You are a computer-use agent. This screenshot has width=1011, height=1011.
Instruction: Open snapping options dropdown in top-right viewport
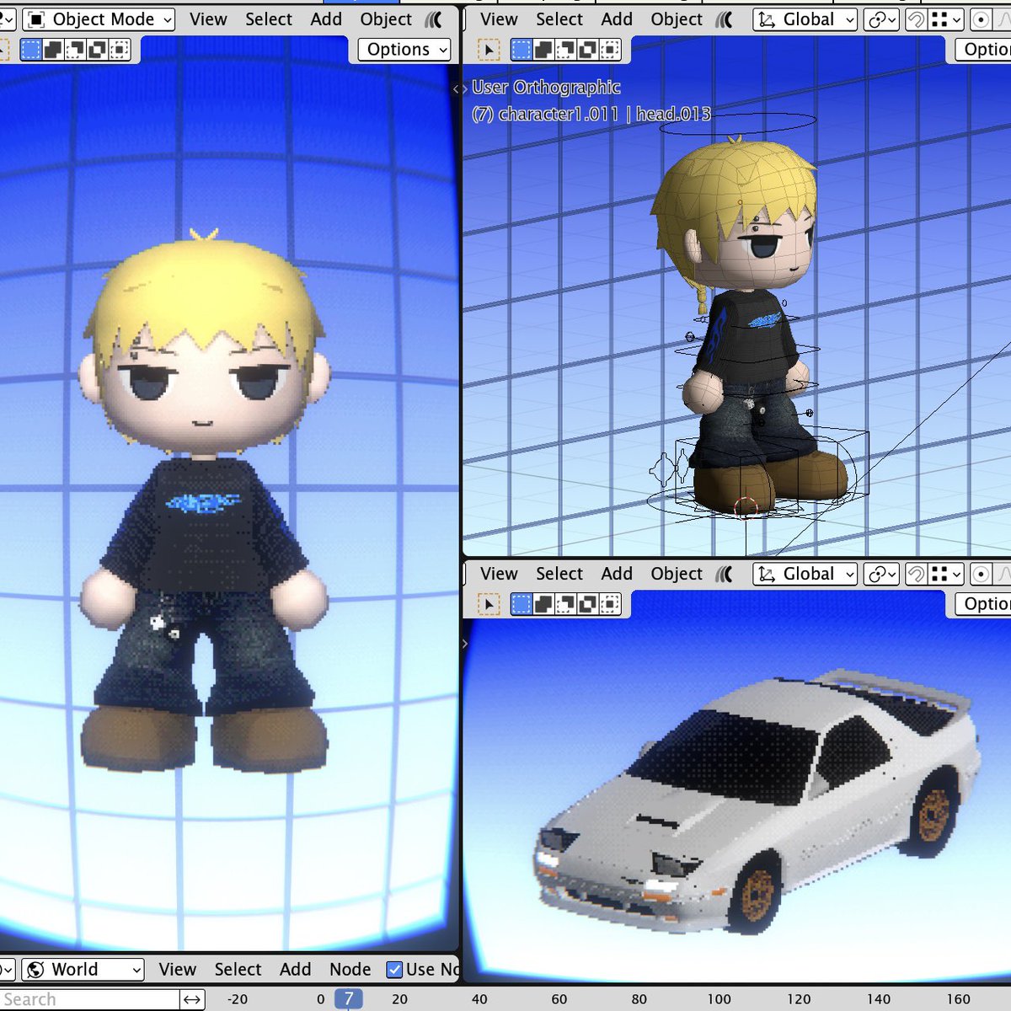tap(946, 19)
